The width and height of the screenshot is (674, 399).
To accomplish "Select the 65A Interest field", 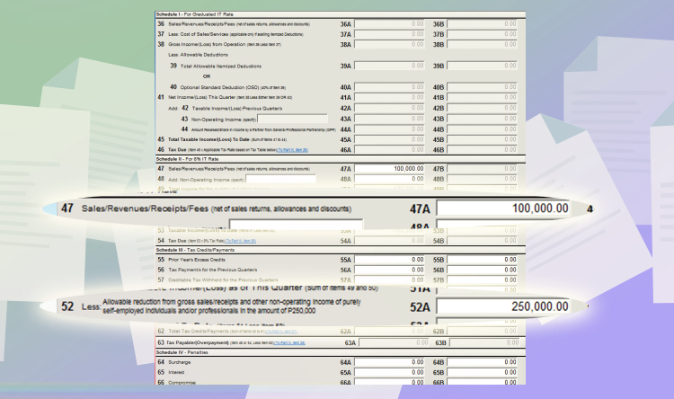I will (389, 372).
